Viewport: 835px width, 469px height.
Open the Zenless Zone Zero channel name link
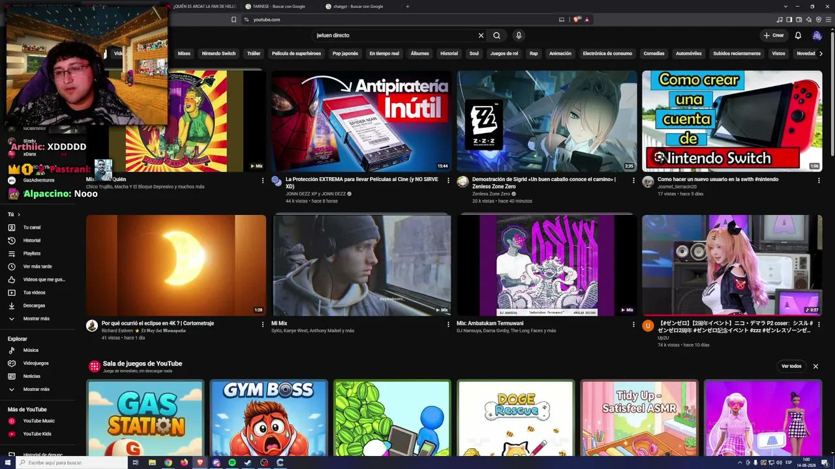[x=491, y=194]
